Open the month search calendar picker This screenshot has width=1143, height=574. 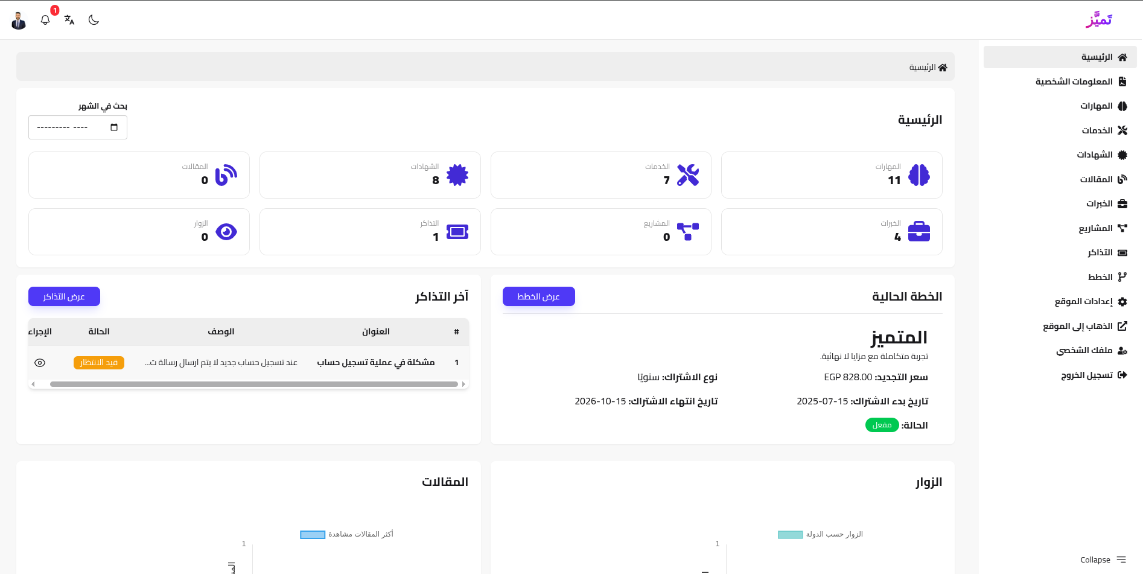tap(114, 127)
